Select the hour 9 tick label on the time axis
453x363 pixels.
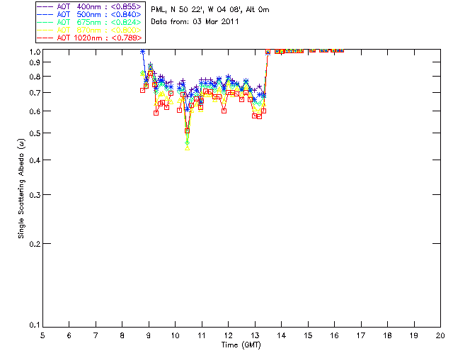tap(149, 335)
